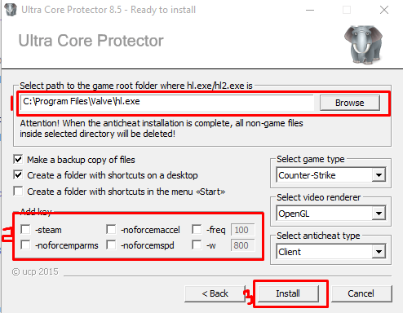The height and width of the screenshot is (313, 403).
Task: Uncheck Make a backup copy of files
Action: click(x=18, y=160)
